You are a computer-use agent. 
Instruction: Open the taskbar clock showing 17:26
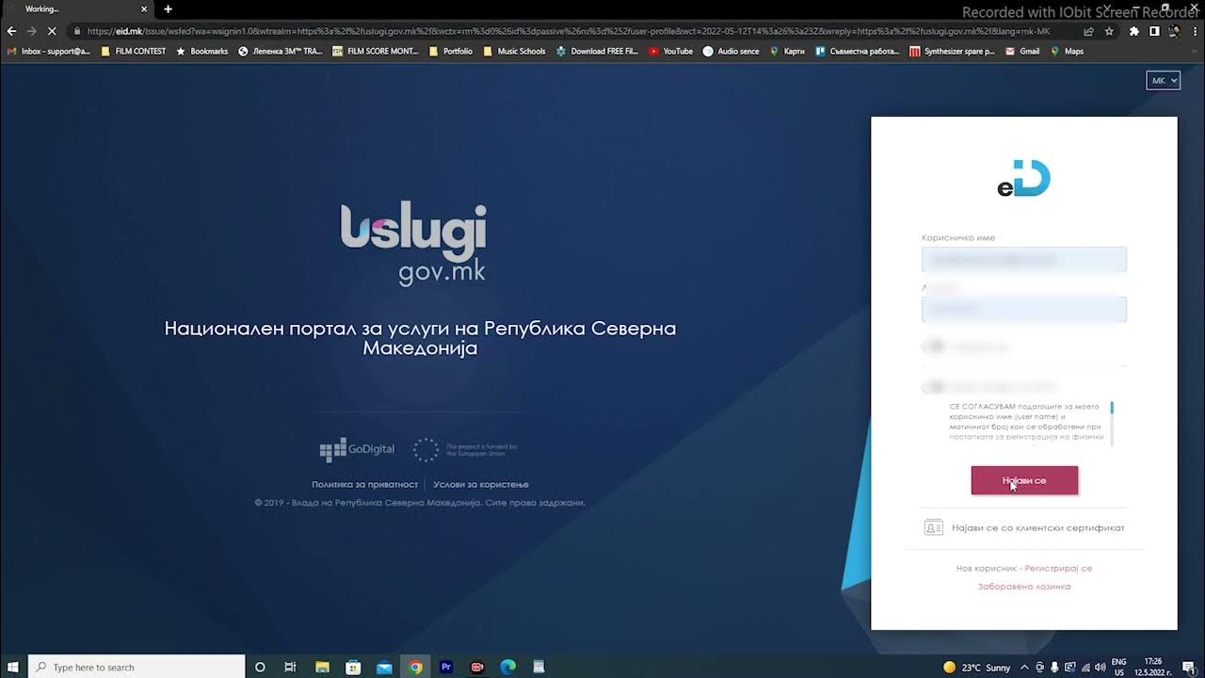(1152, 667)
